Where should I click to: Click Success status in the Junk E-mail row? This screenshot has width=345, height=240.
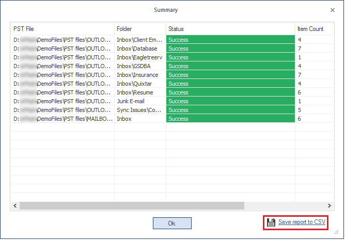coord(230,101)
